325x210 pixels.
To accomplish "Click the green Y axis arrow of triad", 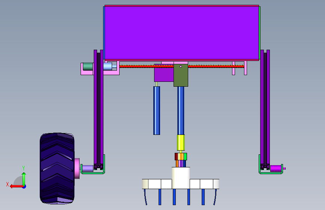I will click(x=24, y=179).
